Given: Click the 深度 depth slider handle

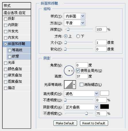Looking at the screenshot, I should tap(68, 29).
